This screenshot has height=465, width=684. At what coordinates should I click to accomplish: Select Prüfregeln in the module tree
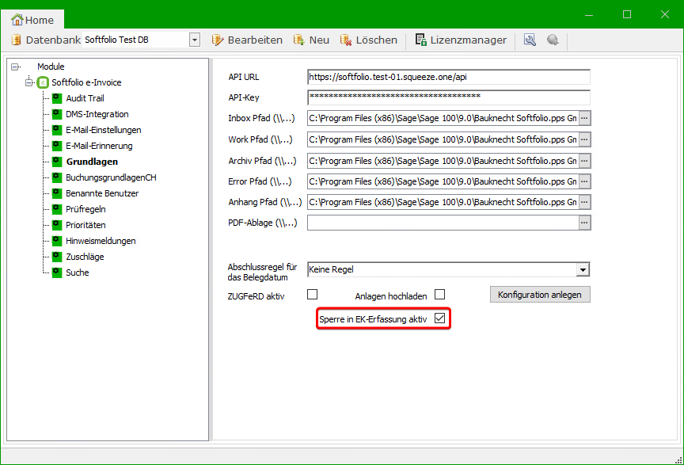click(x=85, y=209)
